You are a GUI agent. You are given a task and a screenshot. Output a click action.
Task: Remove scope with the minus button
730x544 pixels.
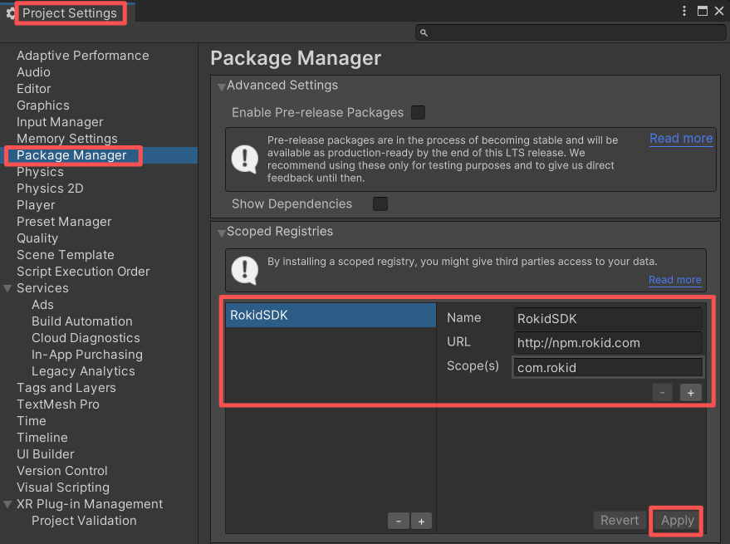(662, 393)
